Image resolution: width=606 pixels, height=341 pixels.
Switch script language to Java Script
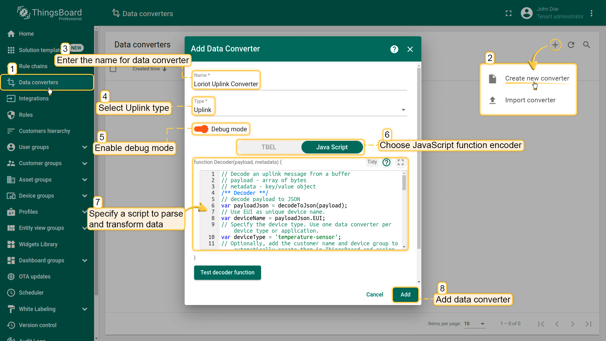(332, 147)
